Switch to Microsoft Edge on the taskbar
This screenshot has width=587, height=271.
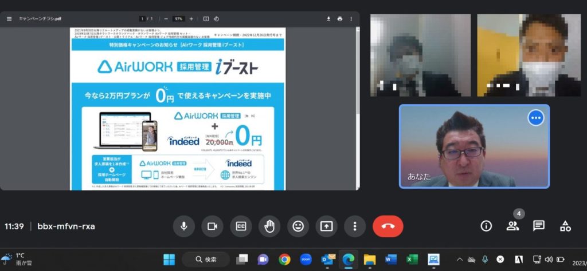349,259
